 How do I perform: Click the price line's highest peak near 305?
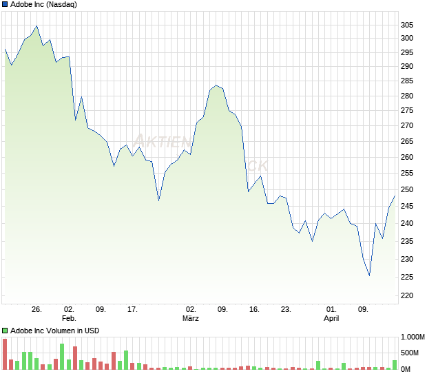click(x=37, y=26)
